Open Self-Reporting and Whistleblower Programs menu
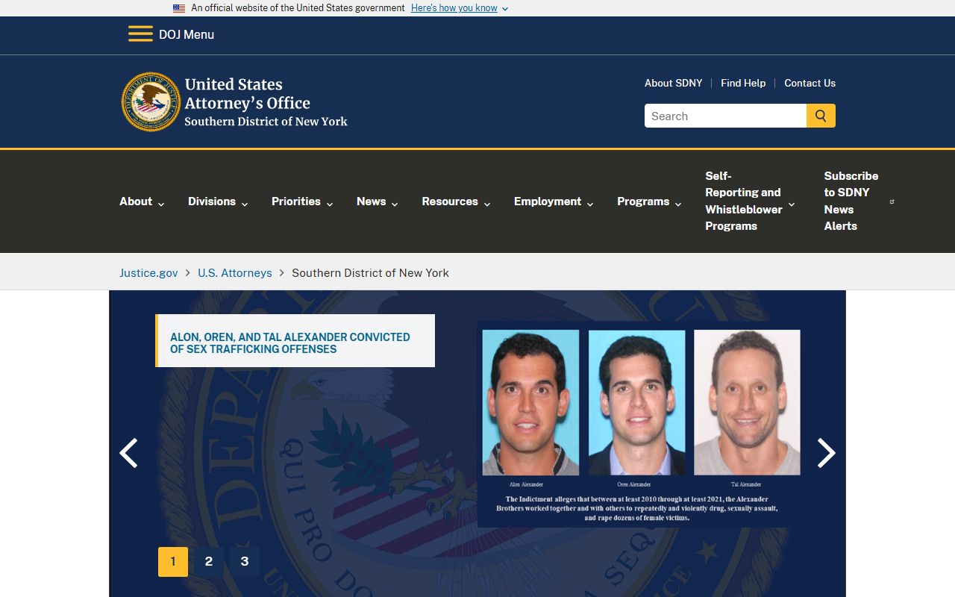 click(750, 201)
